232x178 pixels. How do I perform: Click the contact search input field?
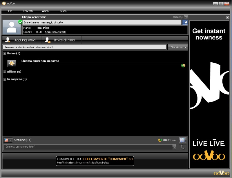[x=84, y=47]
